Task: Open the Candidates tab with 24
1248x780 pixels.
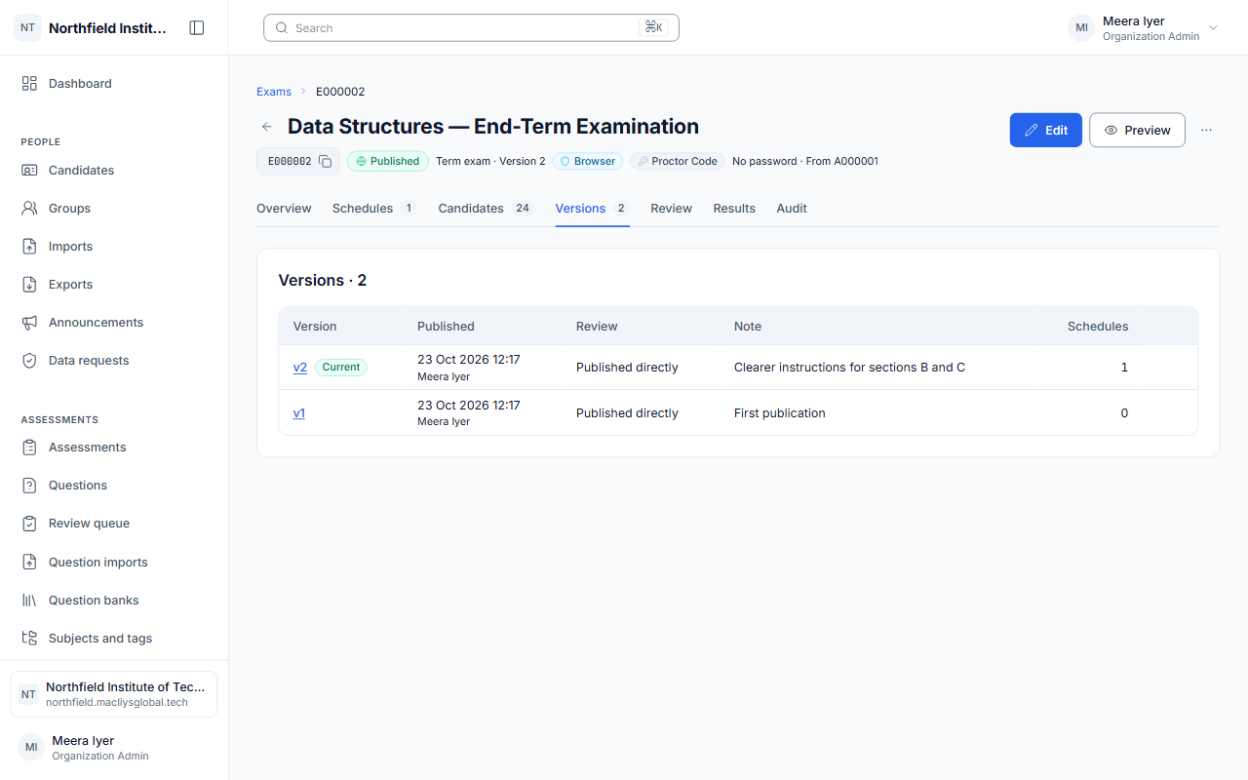Action: click(486, 209)
